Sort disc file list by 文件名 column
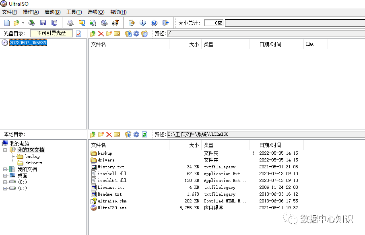 [x=129, y=45]
